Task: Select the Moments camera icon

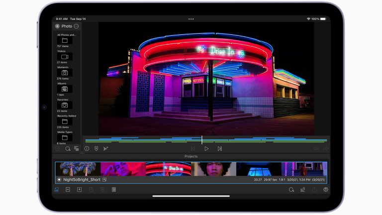Action: 65,73
